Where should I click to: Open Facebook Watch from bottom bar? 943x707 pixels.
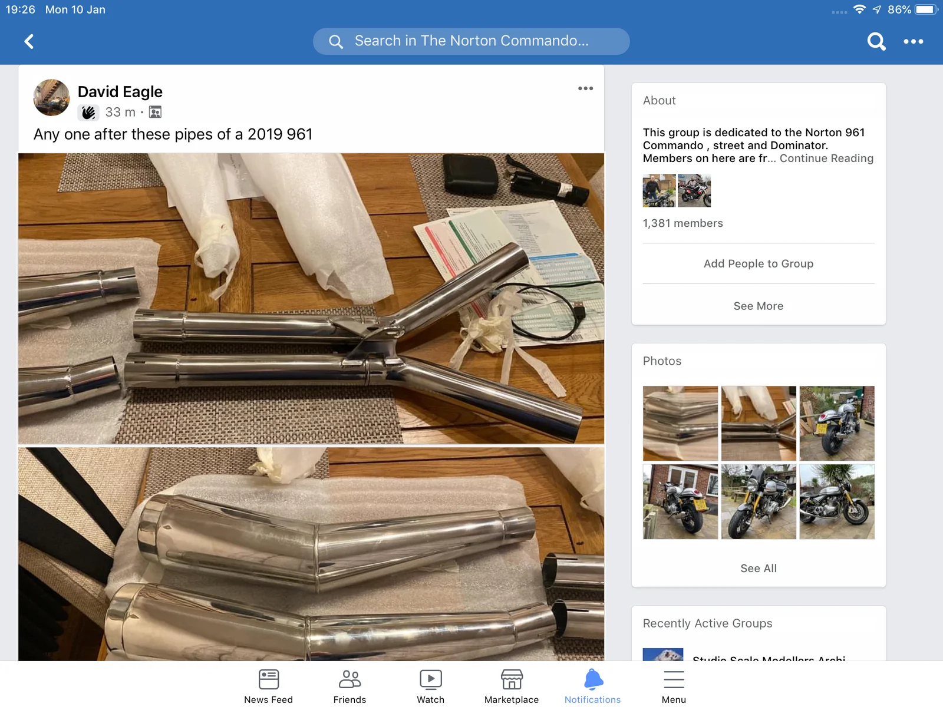coord(430,683)
